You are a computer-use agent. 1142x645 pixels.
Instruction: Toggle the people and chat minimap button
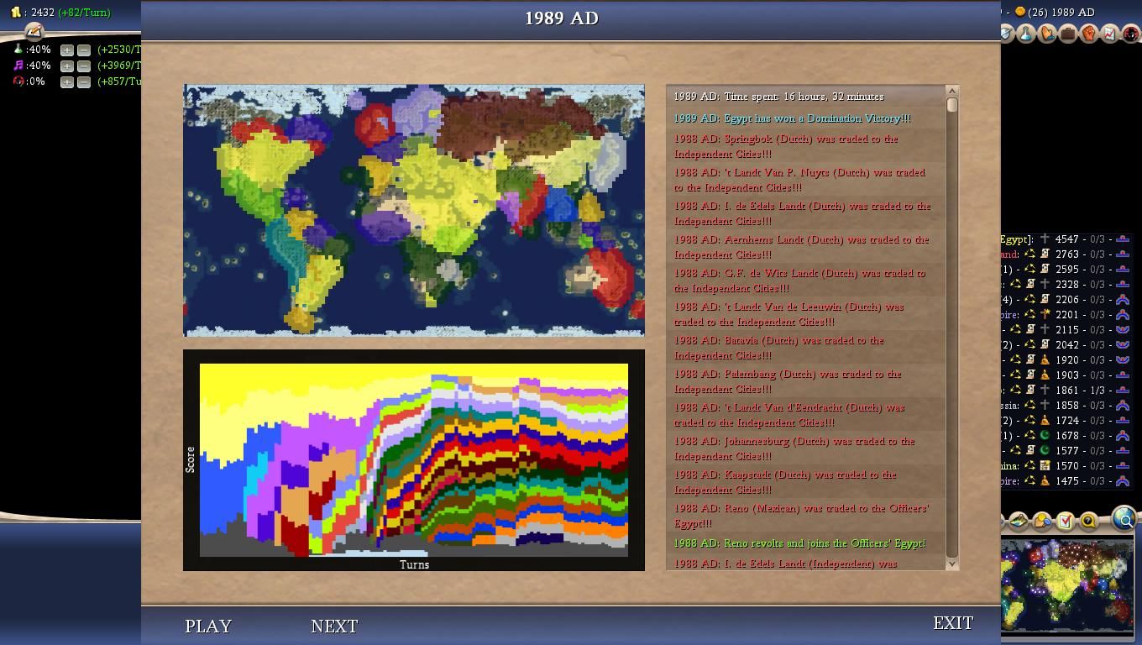(x=1041, y=522)
